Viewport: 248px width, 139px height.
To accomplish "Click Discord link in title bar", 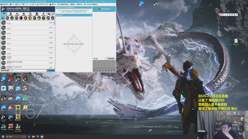I will point(96,2).
